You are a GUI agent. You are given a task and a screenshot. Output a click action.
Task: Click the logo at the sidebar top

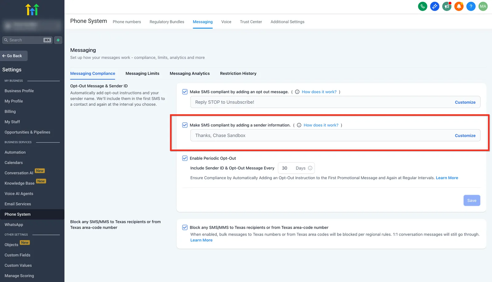click(x=32, y=10)
